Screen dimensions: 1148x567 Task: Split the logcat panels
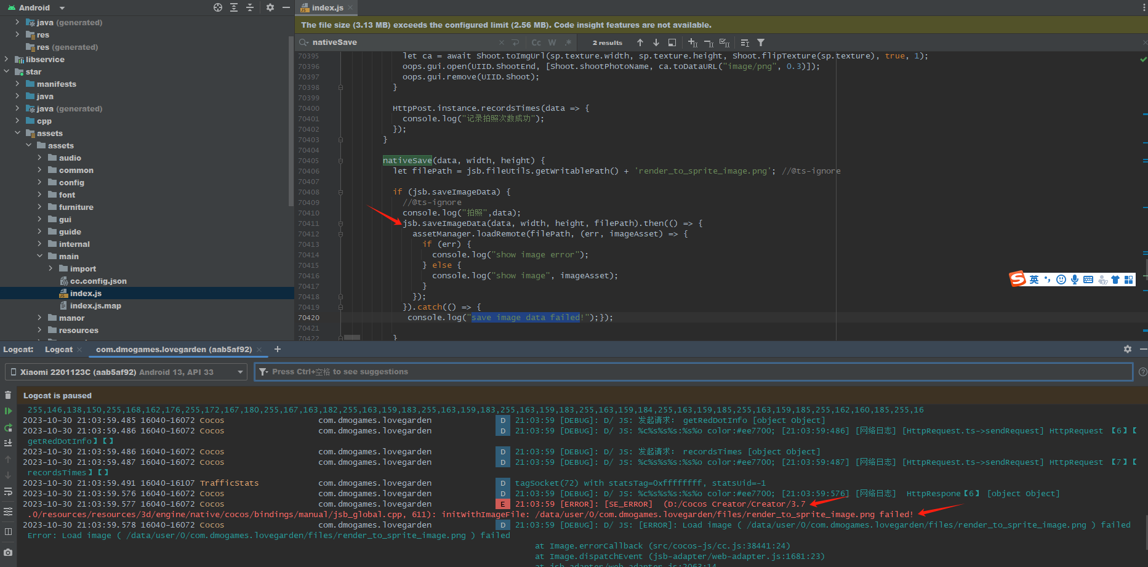(x=8, y=531)
